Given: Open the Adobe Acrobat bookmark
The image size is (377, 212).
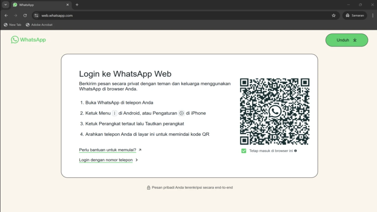Looking at the screenshot, I should pyautogui.click(x=39, y=25).
